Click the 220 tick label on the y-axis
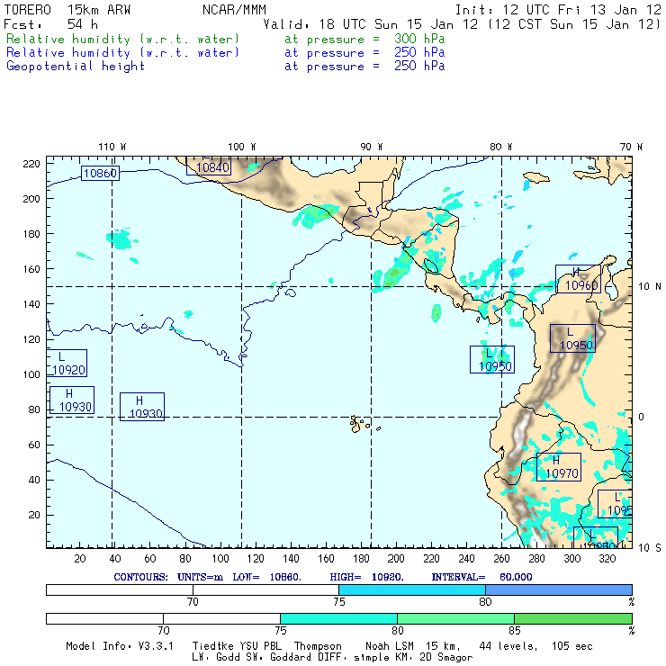This screenshot has height=666, width=666. [31, 164]
